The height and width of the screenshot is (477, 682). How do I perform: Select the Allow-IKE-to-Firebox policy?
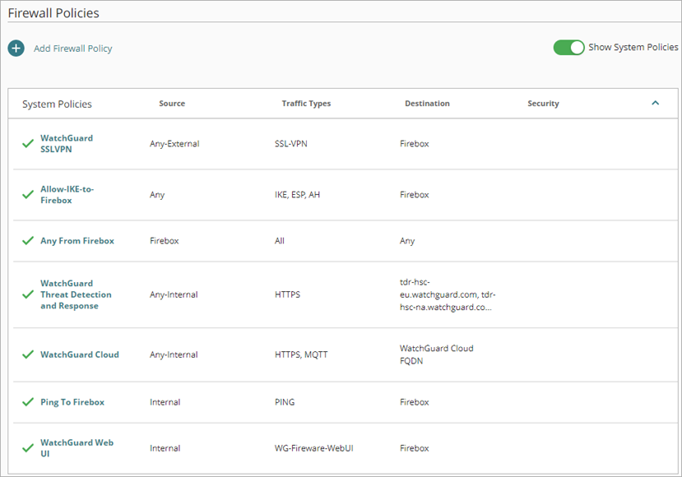68,194
